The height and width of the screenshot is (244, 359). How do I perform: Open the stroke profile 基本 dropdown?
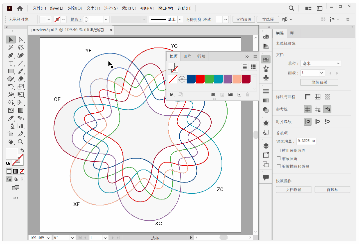pyautogui.click(x=180, y=19)
